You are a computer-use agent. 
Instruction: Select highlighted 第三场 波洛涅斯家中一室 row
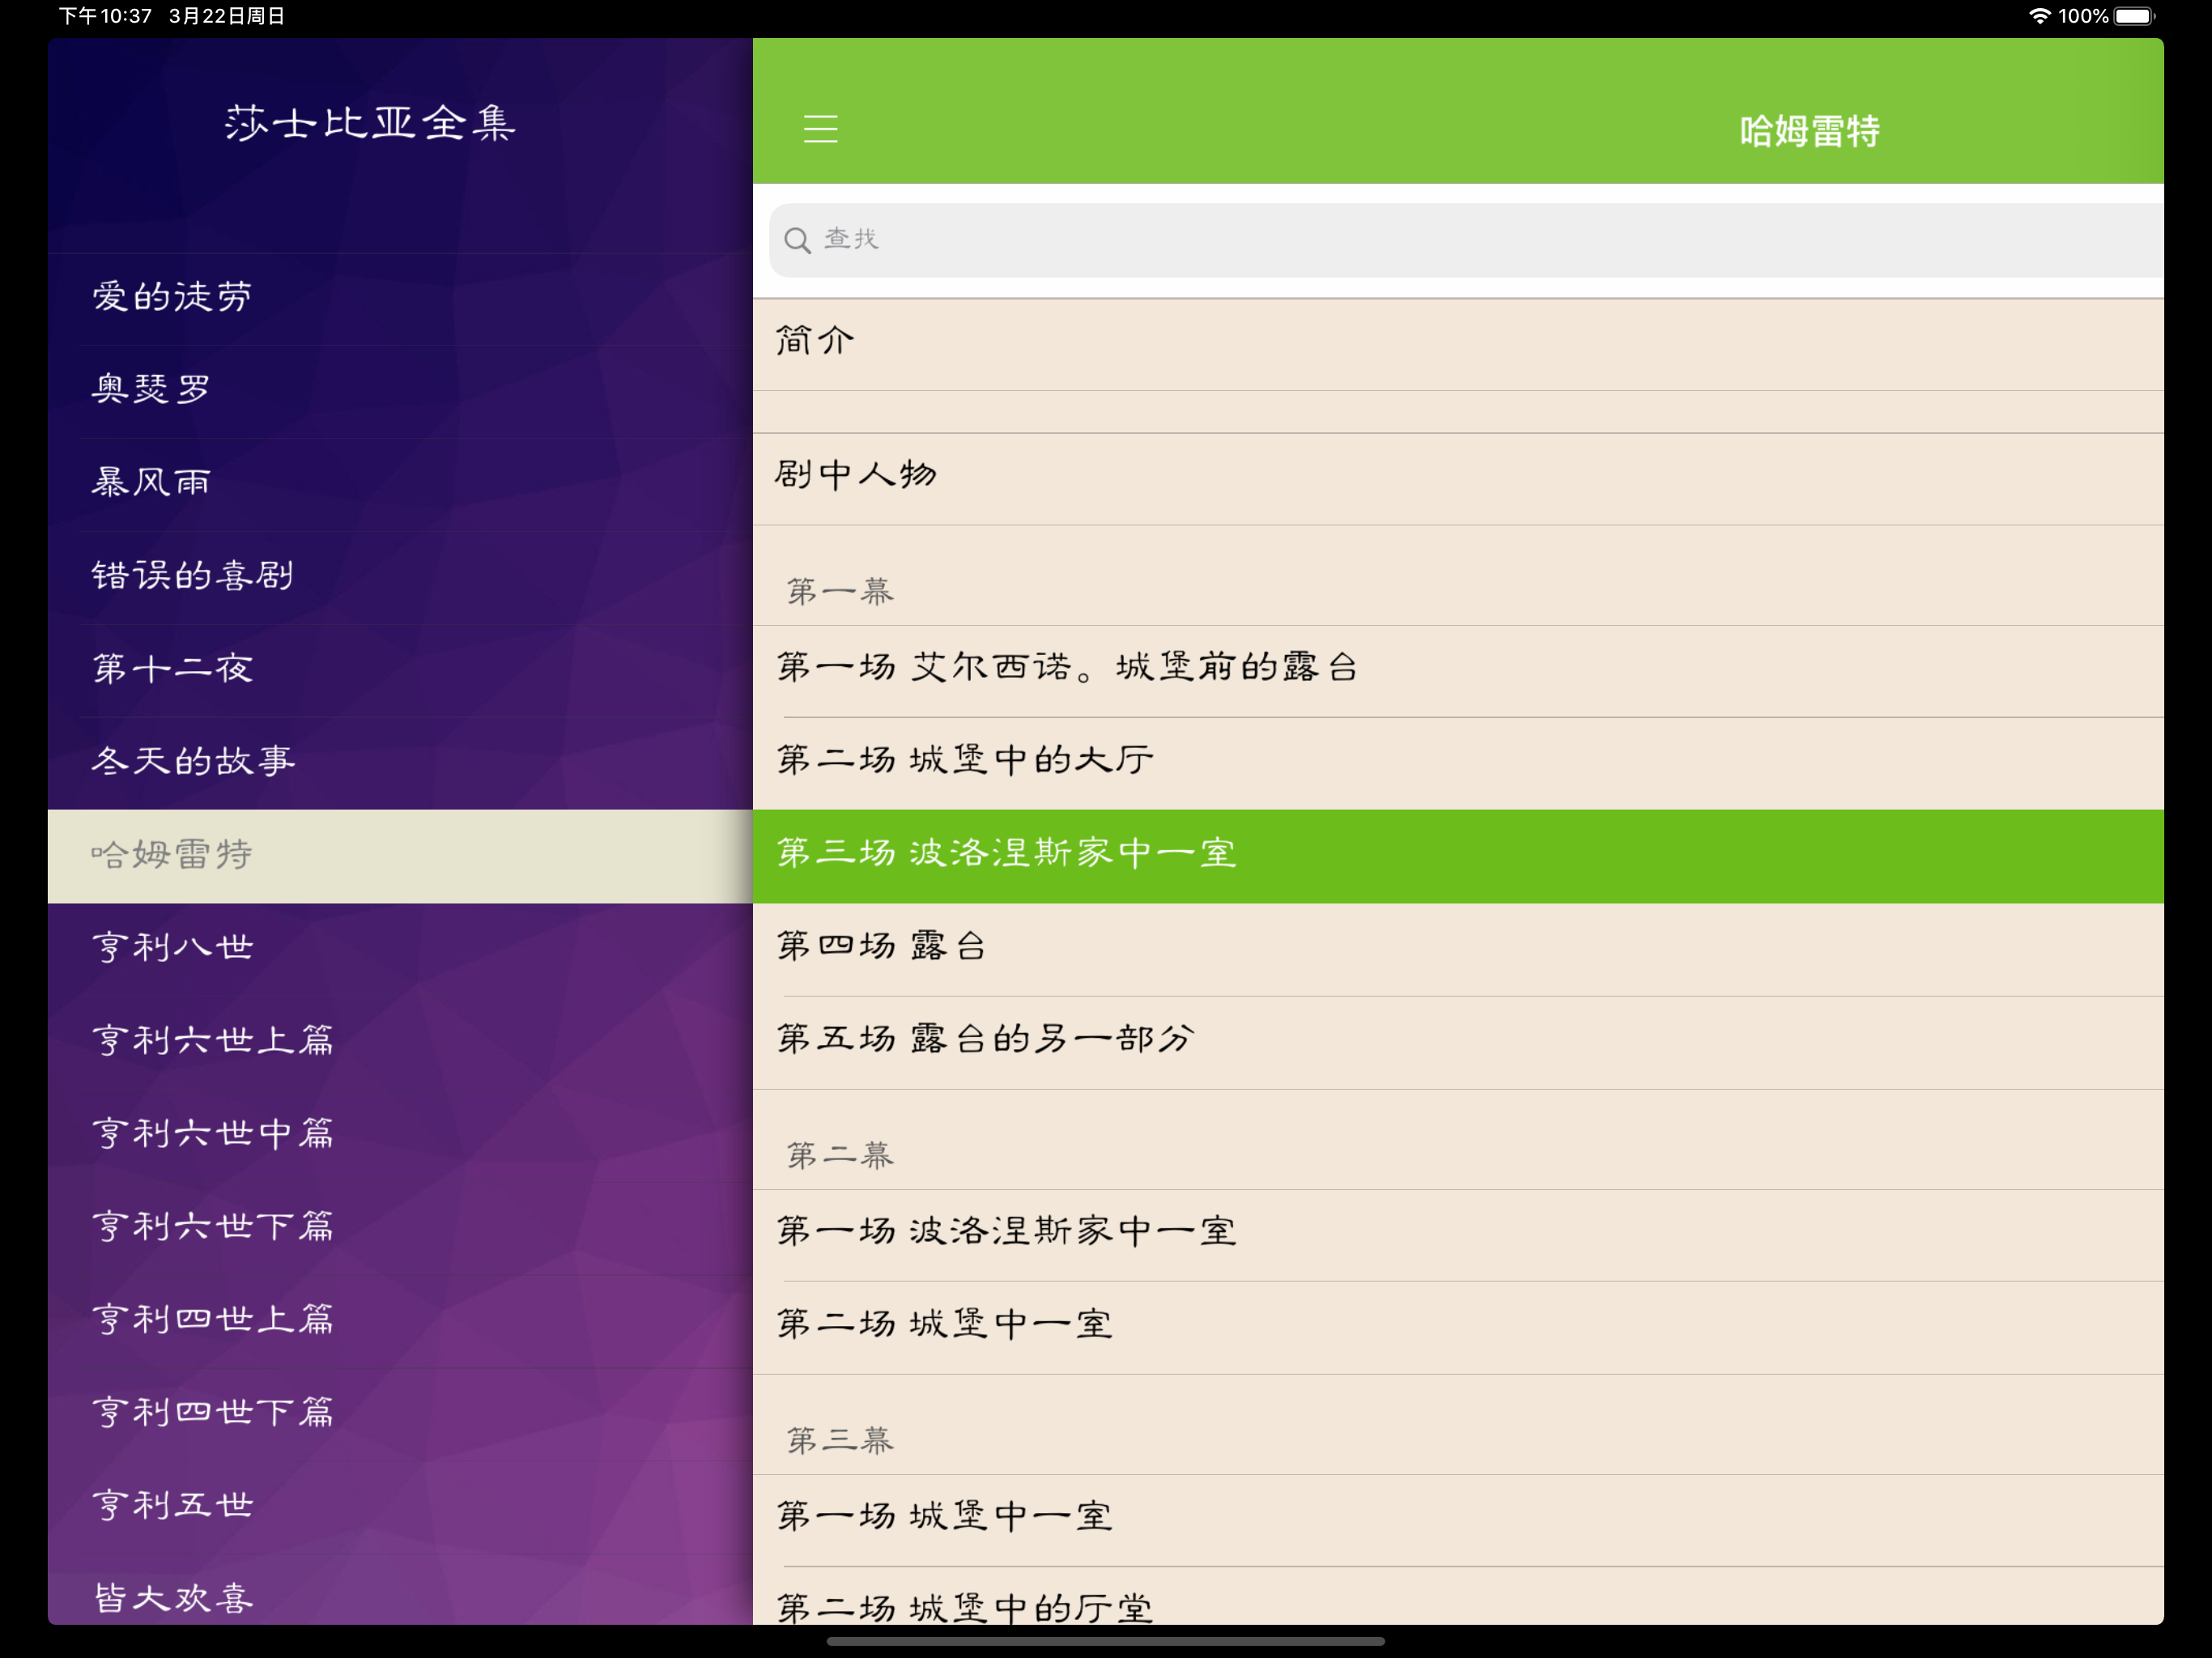coord(1458,856)
